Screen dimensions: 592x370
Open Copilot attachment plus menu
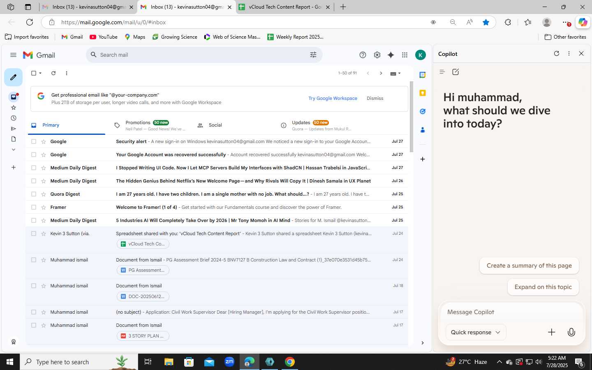(552, 332)
